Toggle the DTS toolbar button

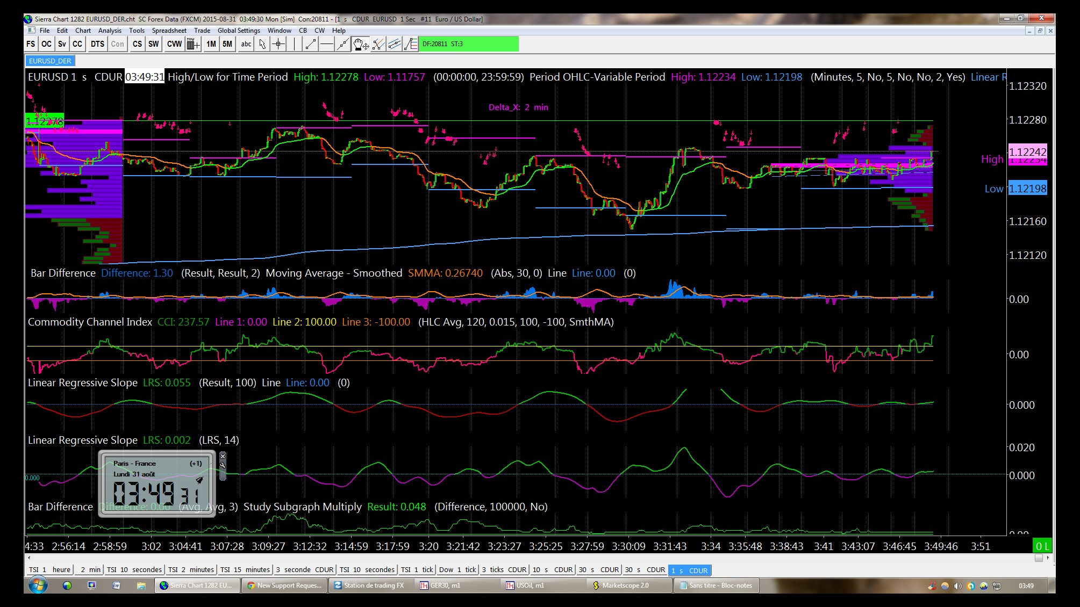point(97,44)
